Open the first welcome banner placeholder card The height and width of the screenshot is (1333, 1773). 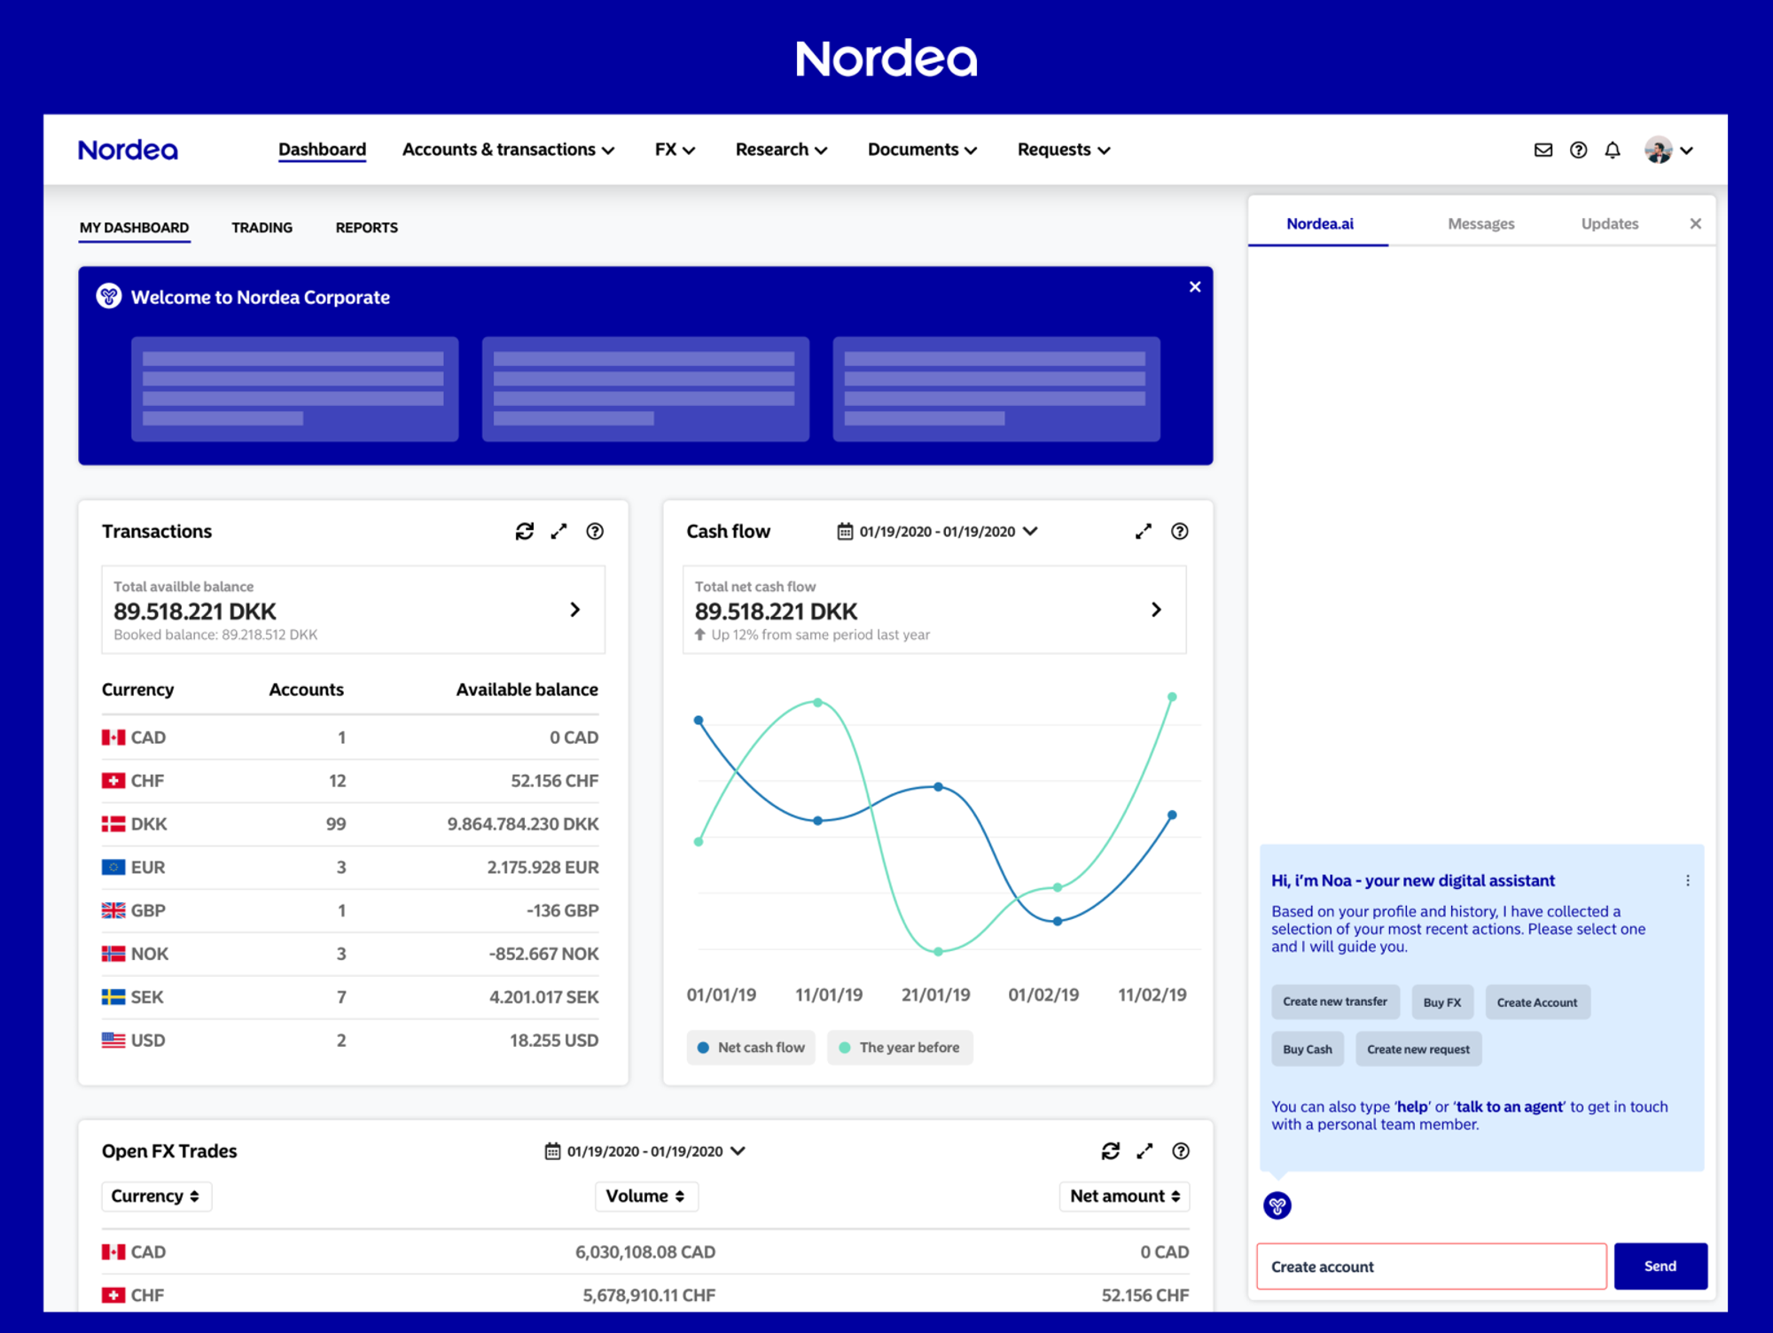tap(294, 388)
